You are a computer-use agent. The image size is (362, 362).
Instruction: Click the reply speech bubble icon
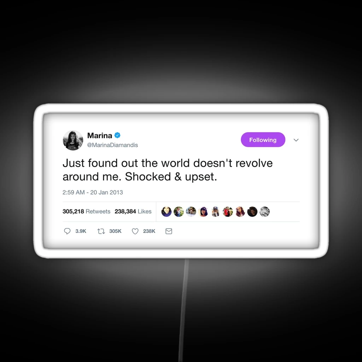click(67, 231)
